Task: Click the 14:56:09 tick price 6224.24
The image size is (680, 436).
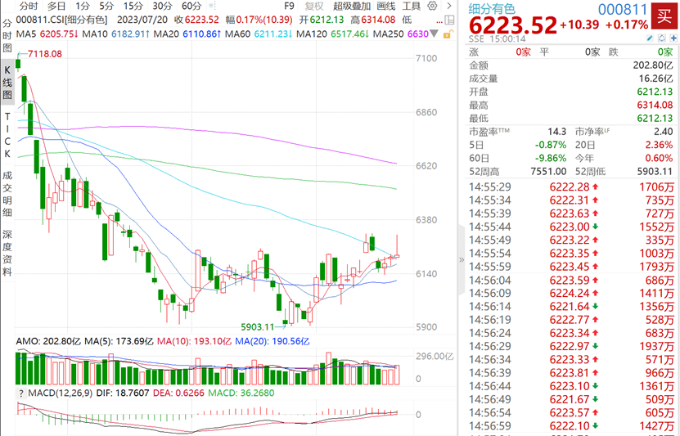Action: (570, 294)
